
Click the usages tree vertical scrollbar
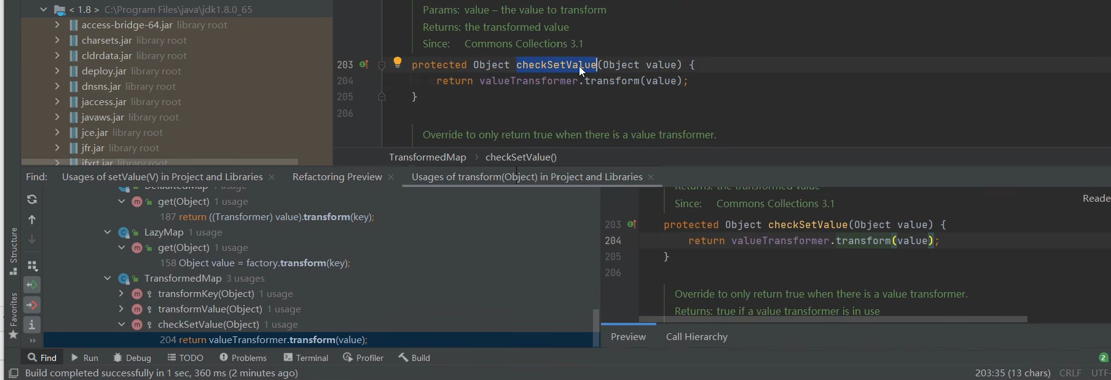595,328
